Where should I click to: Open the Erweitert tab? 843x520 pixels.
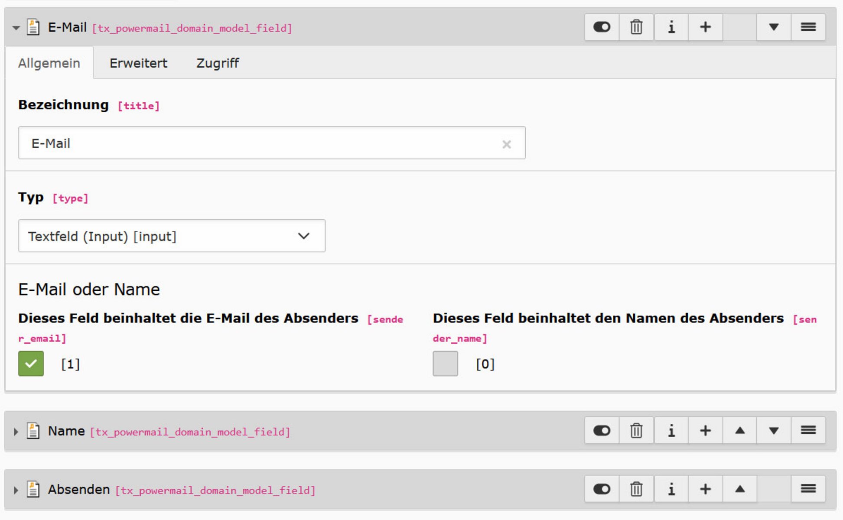pos(138,63)
